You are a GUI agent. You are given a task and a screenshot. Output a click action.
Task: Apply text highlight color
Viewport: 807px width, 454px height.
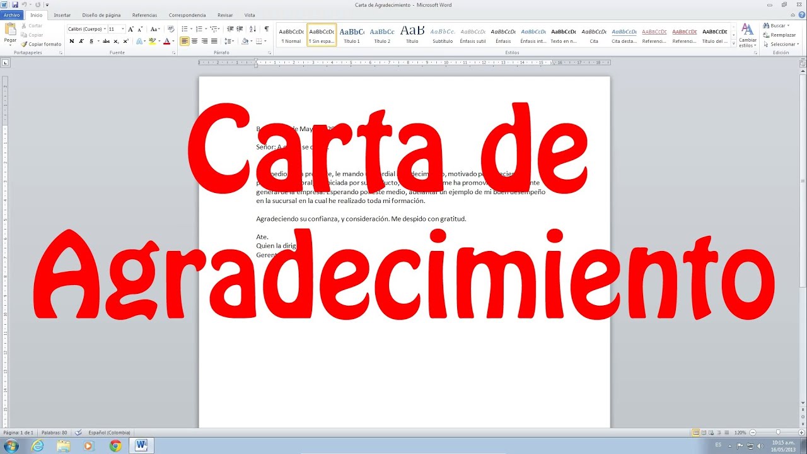click(153, 41)
